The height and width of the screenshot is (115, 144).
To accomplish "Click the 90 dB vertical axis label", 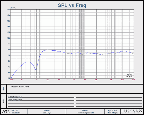I will click(9, 50).
